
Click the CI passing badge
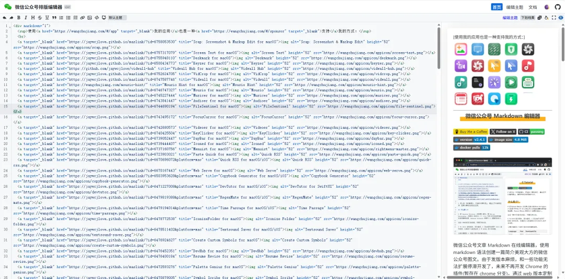[x=531, y=132]
